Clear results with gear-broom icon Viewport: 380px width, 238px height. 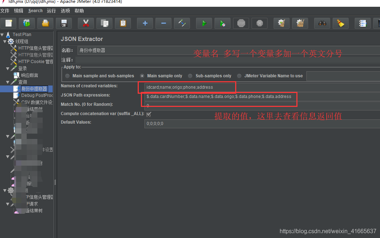[281, 23]
